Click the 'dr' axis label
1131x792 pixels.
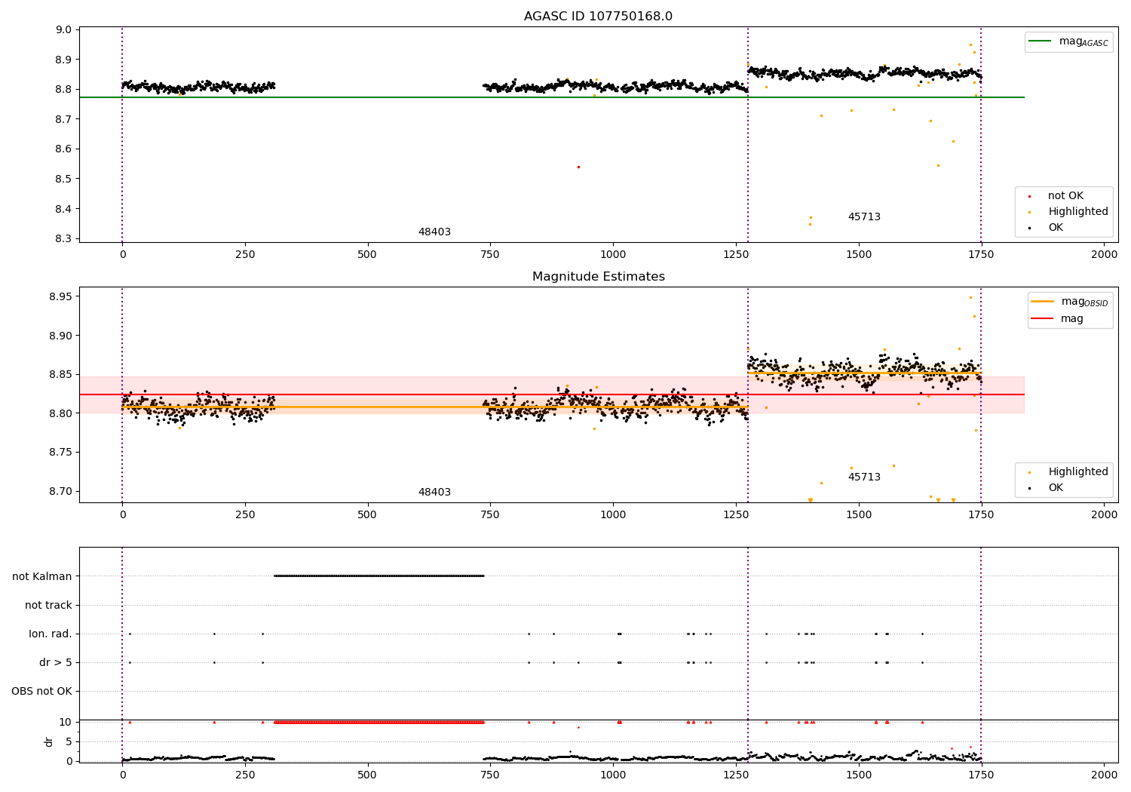pyautogui.click(x=49, y=741)
